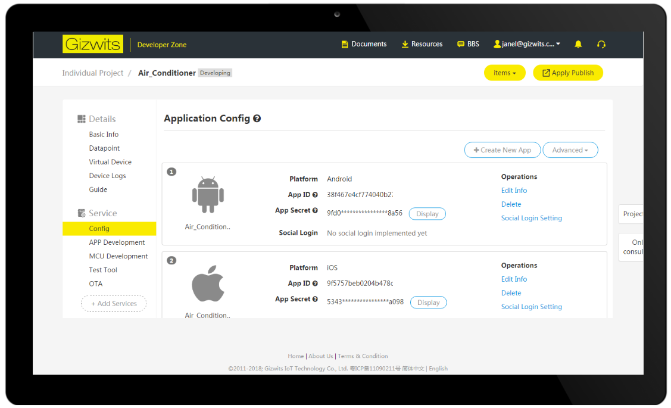This screenshot has height=408, width=671.
Task: Expand the janel@gizwits account menu
Action: click(526, 44)
